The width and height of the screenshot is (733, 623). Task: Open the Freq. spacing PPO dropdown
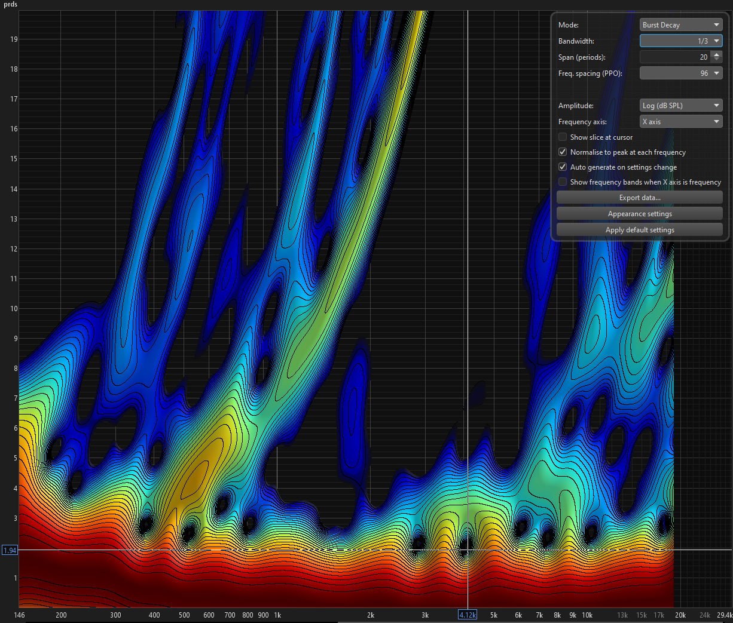(x=681, y=73)
